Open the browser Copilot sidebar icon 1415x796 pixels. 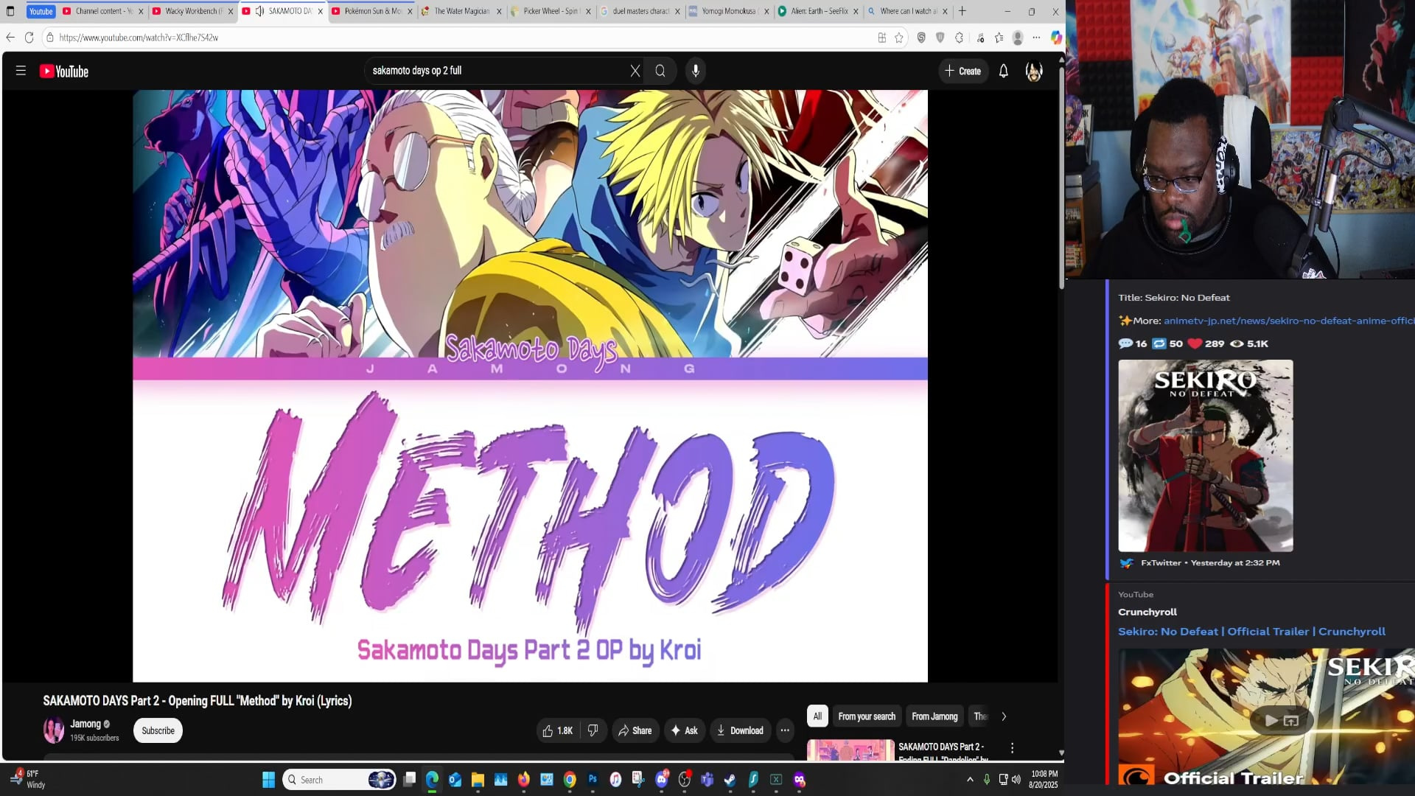[1056, 38]
